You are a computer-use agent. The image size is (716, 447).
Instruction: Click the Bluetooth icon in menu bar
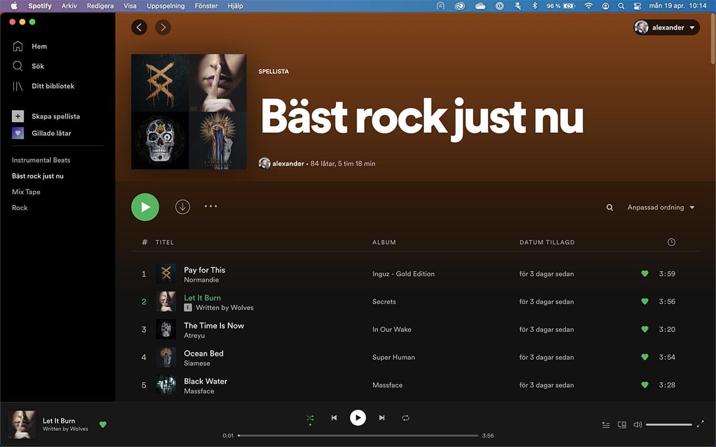coord(534,6)
